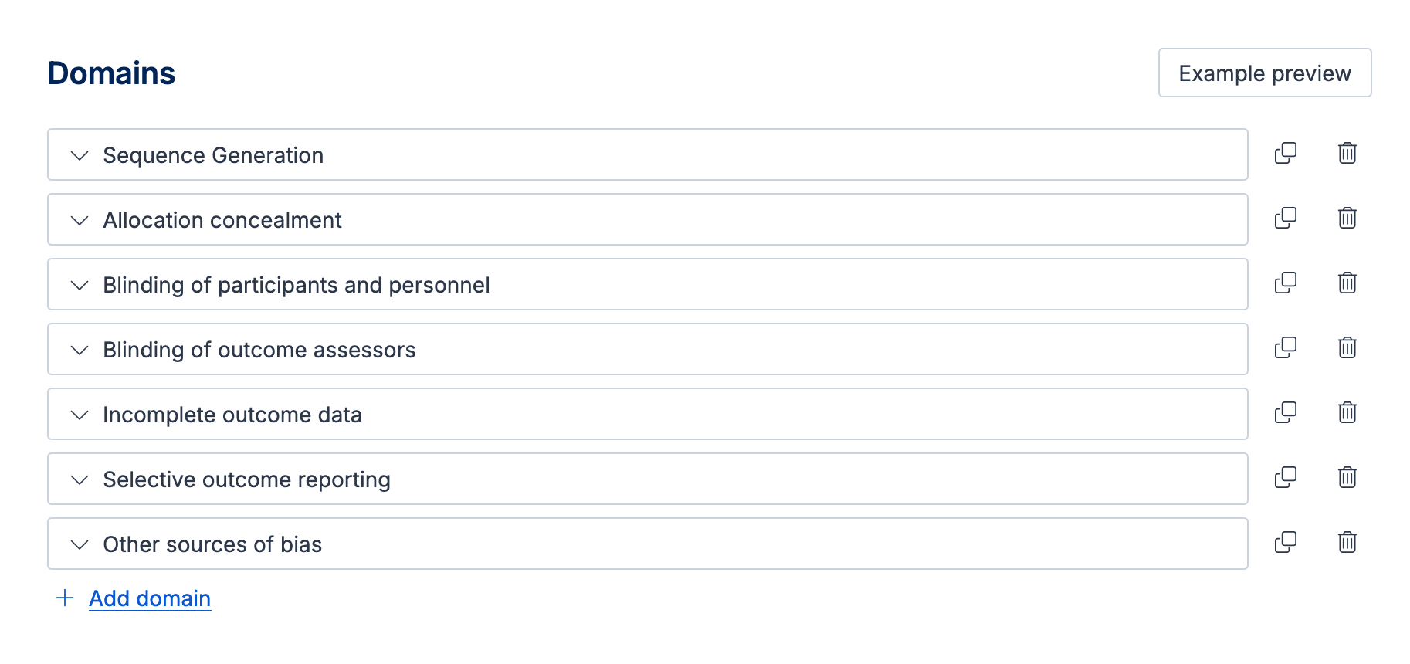Expand the Incomplete outcome data domain
Image resolution: width=1410 pixels, height=664 pixels.
79,415
